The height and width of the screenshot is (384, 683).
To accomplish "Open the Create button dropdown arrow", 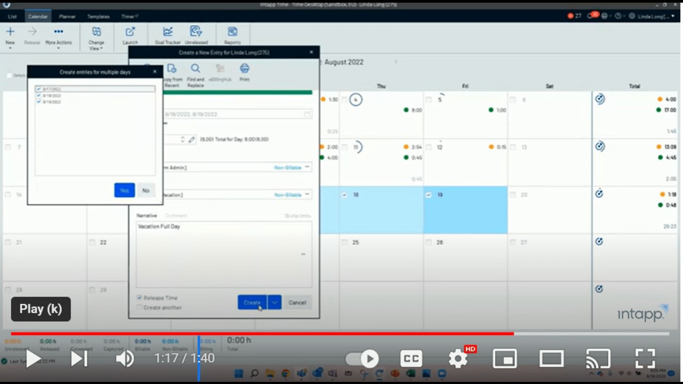I will tap(274, 302).
